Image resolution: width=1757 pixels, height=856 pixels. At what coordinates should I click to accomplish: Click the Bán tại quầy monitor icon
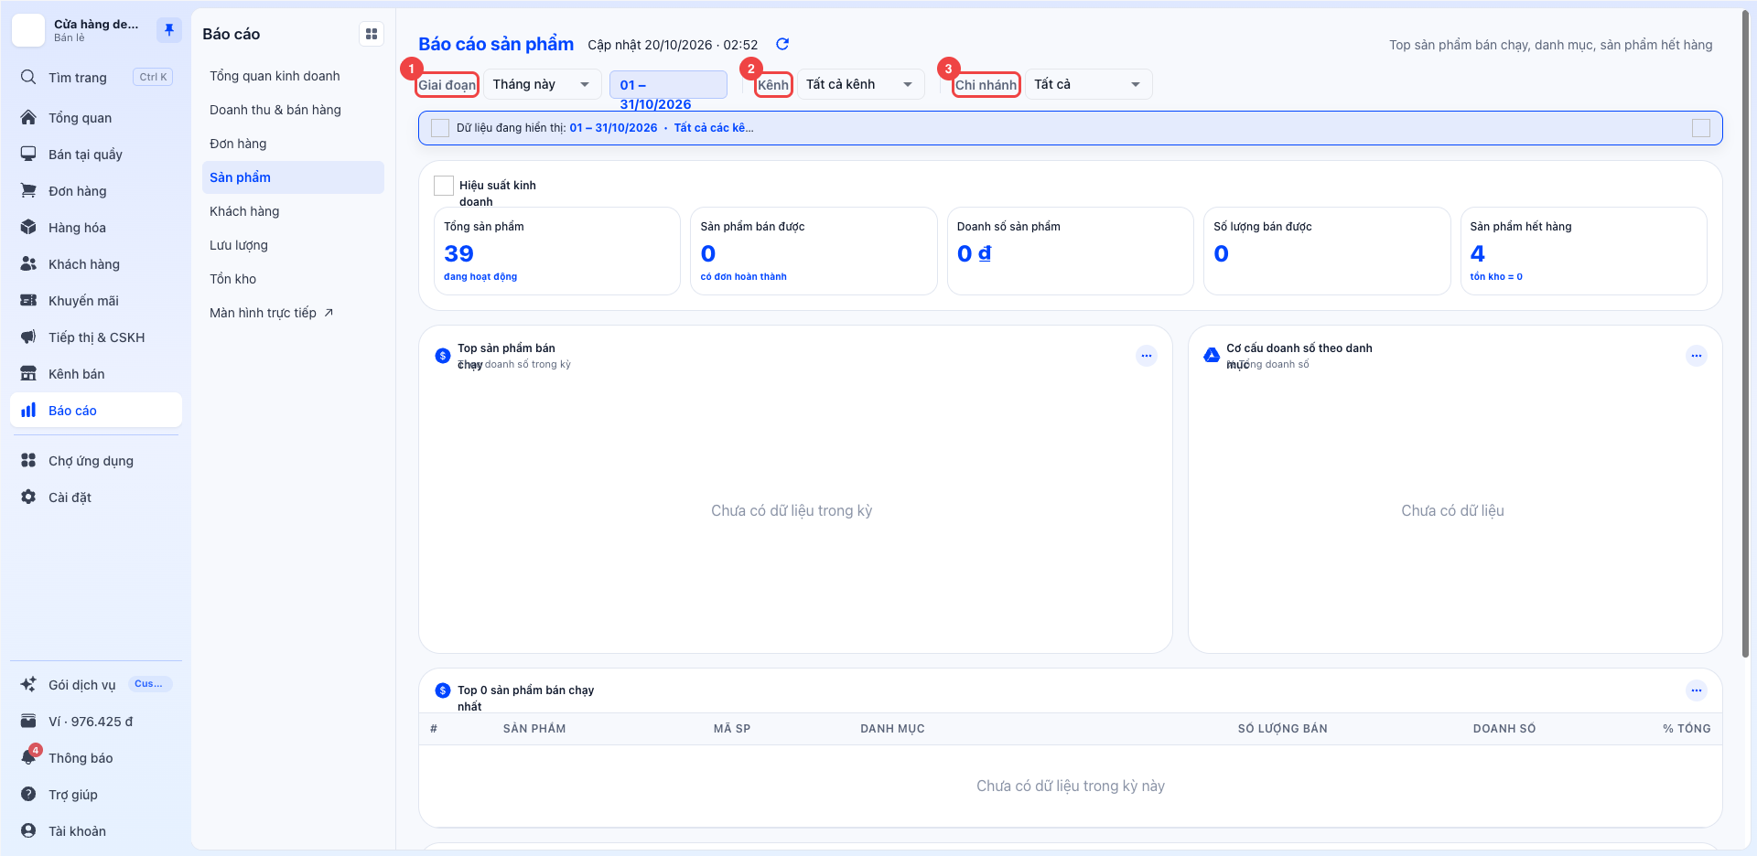click(28, 154)
